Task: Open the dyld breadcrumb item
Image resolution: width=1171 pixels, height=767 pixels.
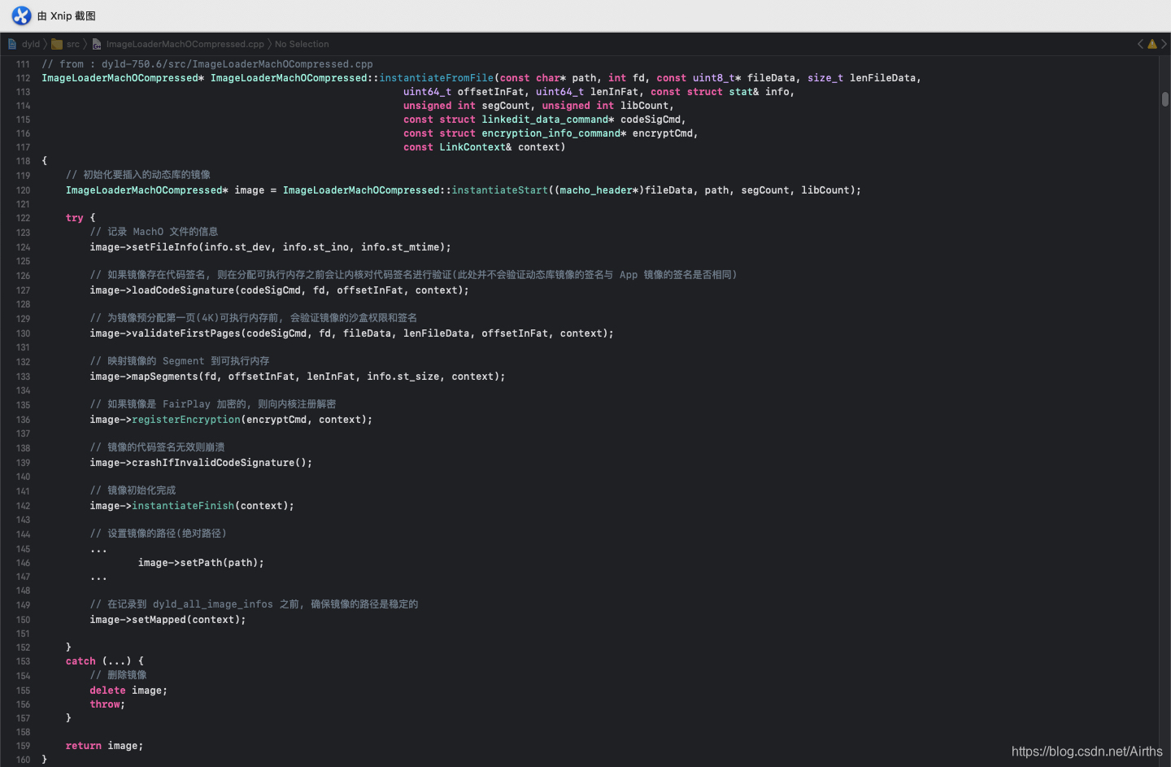Action: click(x=31, y=44)
